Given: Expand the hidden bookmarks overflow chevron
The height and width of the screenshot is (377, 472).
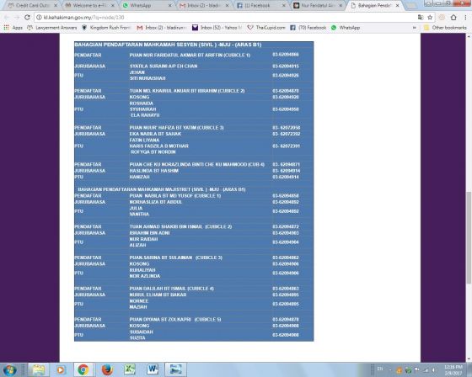Looking at the screenshot, I should pos(414,28).
